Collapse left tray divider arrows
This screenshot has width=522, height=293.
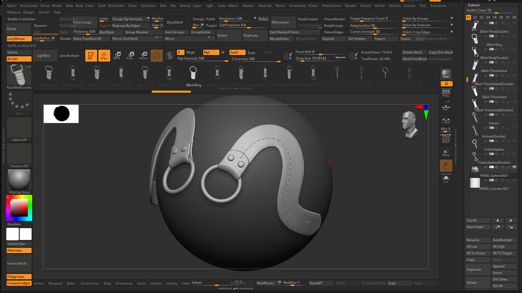[3, 146]
